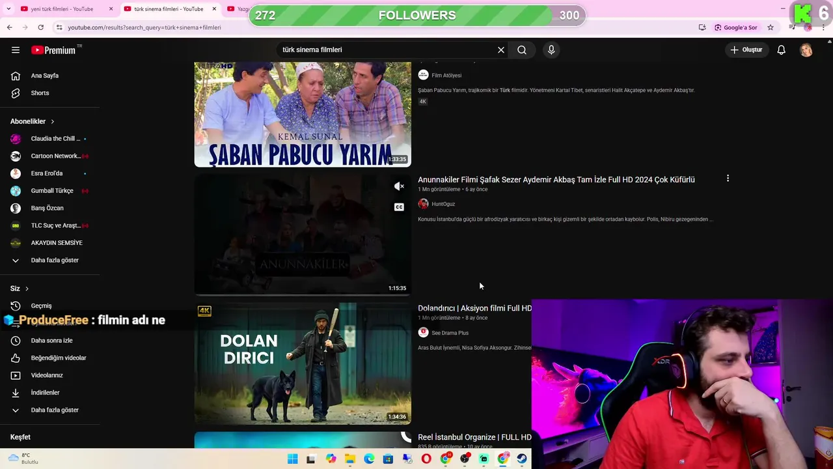Open Opera browser from taskbar

pyautogui.click(x=426, y=459)
